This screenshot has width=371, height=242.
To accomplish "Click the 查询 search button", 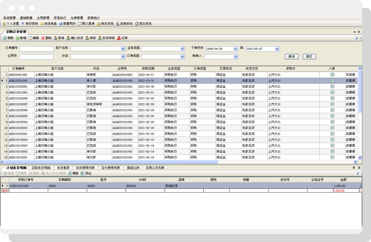I will pyautogui.click(x=292, y=57).
